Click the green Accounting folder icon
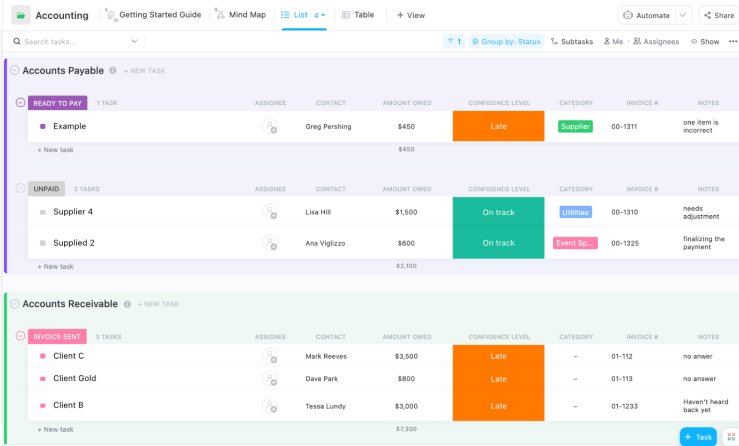 pyautogui.click(x=21, y=16)
